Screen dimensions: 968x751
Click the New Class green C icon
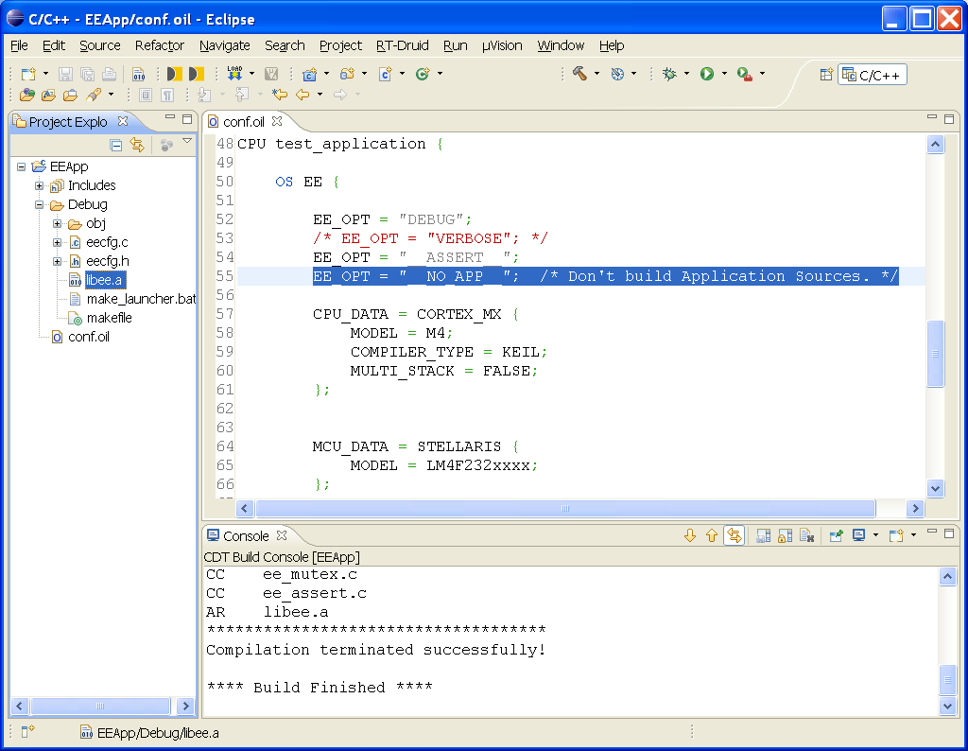pos(423,74)
